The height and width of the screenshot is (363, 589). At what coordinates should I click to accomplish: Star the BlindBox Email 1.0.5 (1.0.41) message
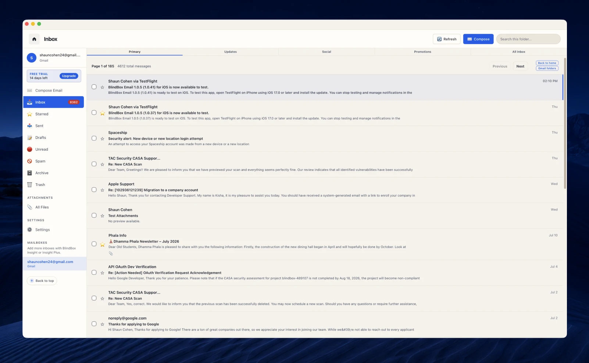click(x=102, y=87)
